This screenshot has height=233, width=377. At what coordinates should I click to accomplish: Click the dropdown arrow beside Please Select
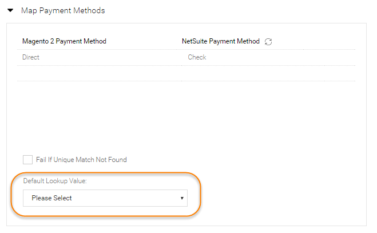click(182, 198)
